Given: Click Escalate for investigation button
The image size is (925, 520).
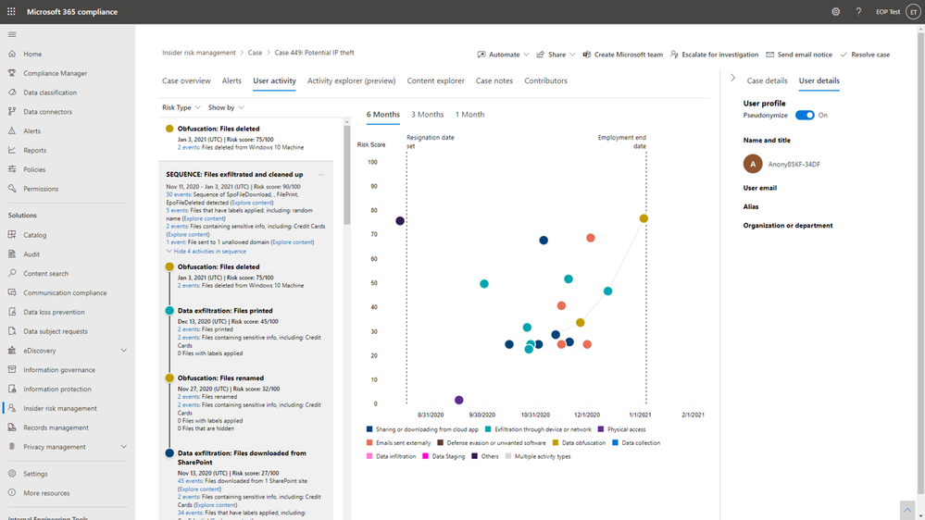Looking at the screenshot, I should 714,55.
